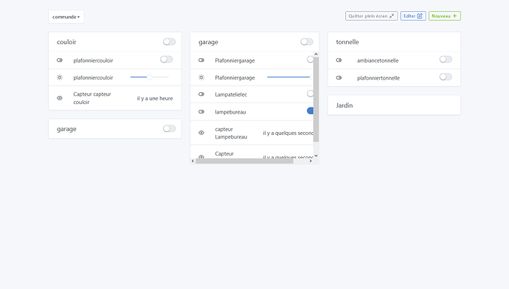
Task: Click the switch icon beside Lampatelielec
Action: click(x=201, y=94)
